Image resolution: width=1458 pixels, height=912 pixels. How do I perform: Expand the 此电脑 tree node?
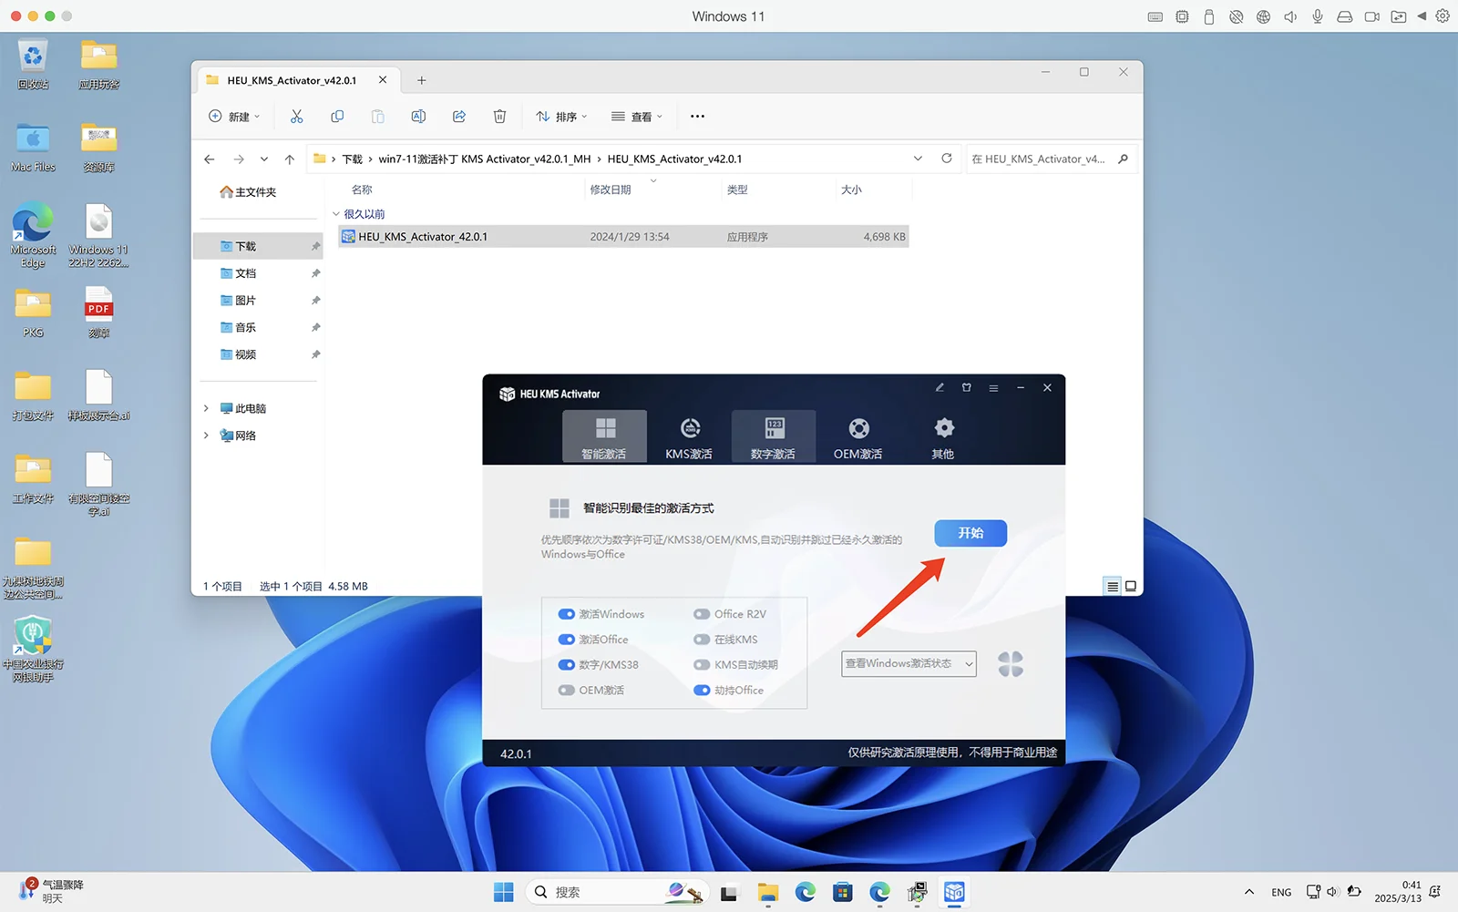tap(206, 408)
